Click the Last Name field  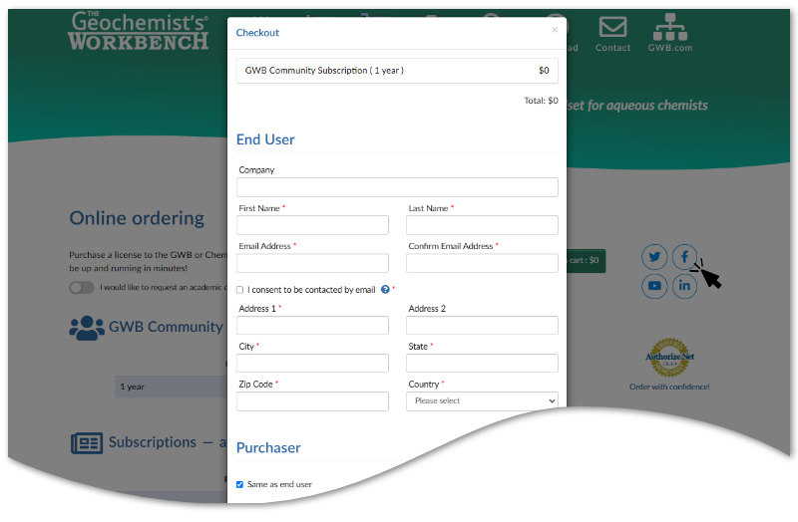point(482,225)
